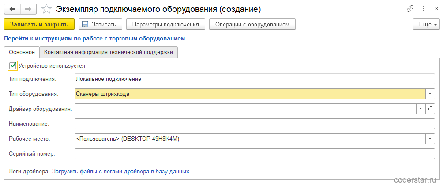
Task: Click the Логи драйвера label
Action: tap(29, 172)
